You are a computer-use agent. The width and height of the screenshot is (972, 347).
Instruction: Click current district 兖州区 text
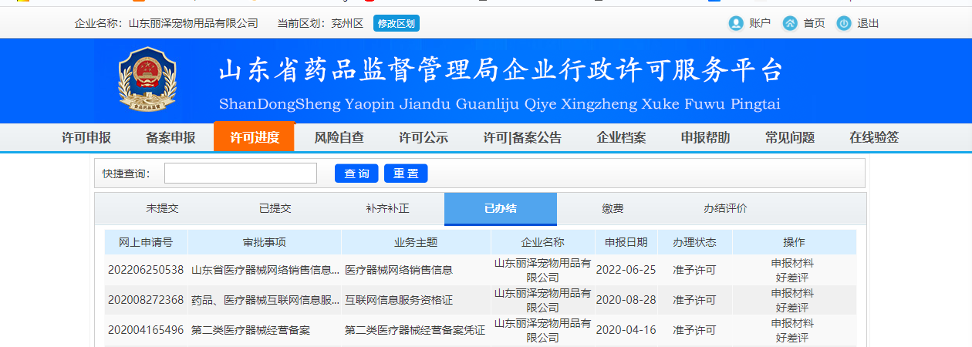click(347, 24)
